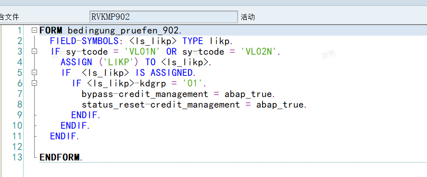Click TYPE keyword on line 2
Image resolution: width=427 pixels, height=177 pixels.
(x=193, y=41)
